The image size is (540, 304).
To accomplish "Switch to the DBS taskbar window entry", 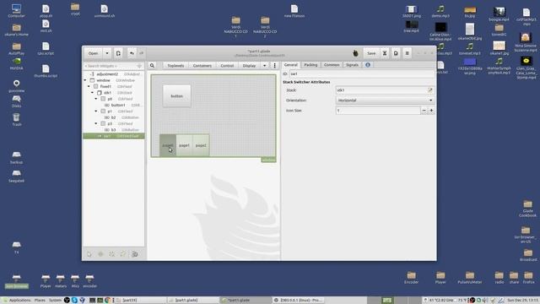I will pos(298,301).
